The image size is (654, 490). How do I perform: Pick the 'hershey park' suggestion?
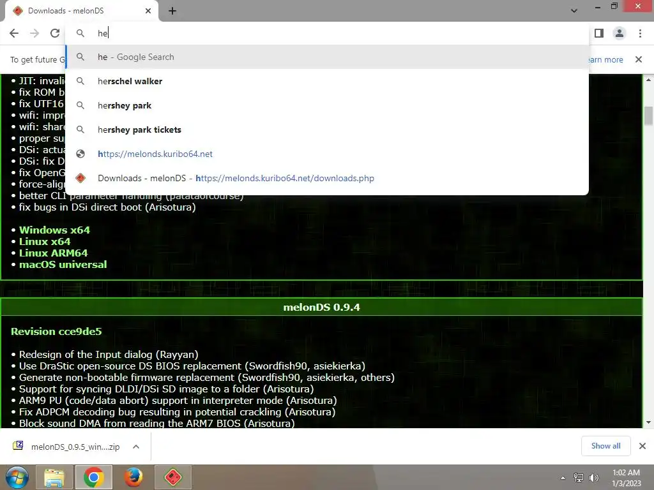327,105
